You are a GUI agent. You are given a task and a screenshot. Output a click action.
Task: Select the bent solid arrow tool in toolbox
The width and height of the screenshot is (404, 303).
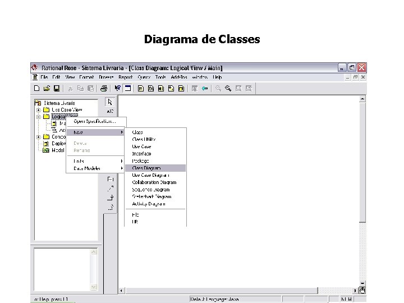click(111, 198)
